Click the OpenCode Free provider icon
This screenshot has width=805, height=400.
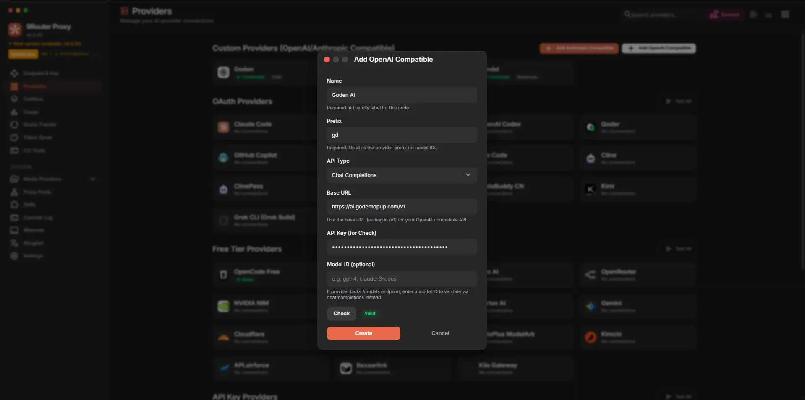click(x=223, y=275)
